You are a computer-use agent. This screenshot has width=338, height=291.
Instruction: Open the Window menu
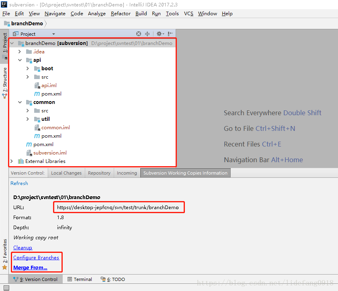tap(207, 14)
